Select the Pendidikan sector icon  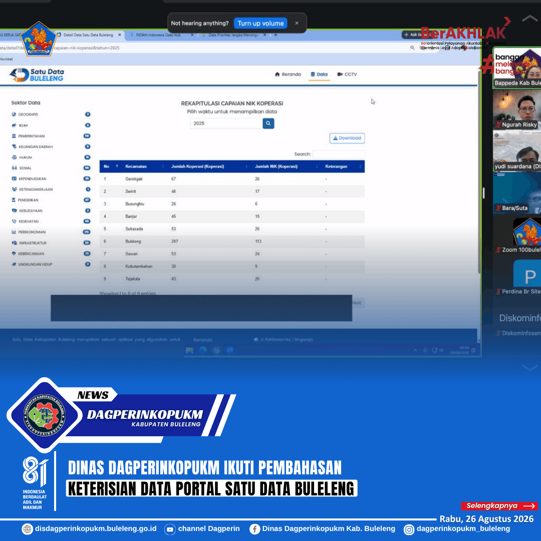coord(14,200)
